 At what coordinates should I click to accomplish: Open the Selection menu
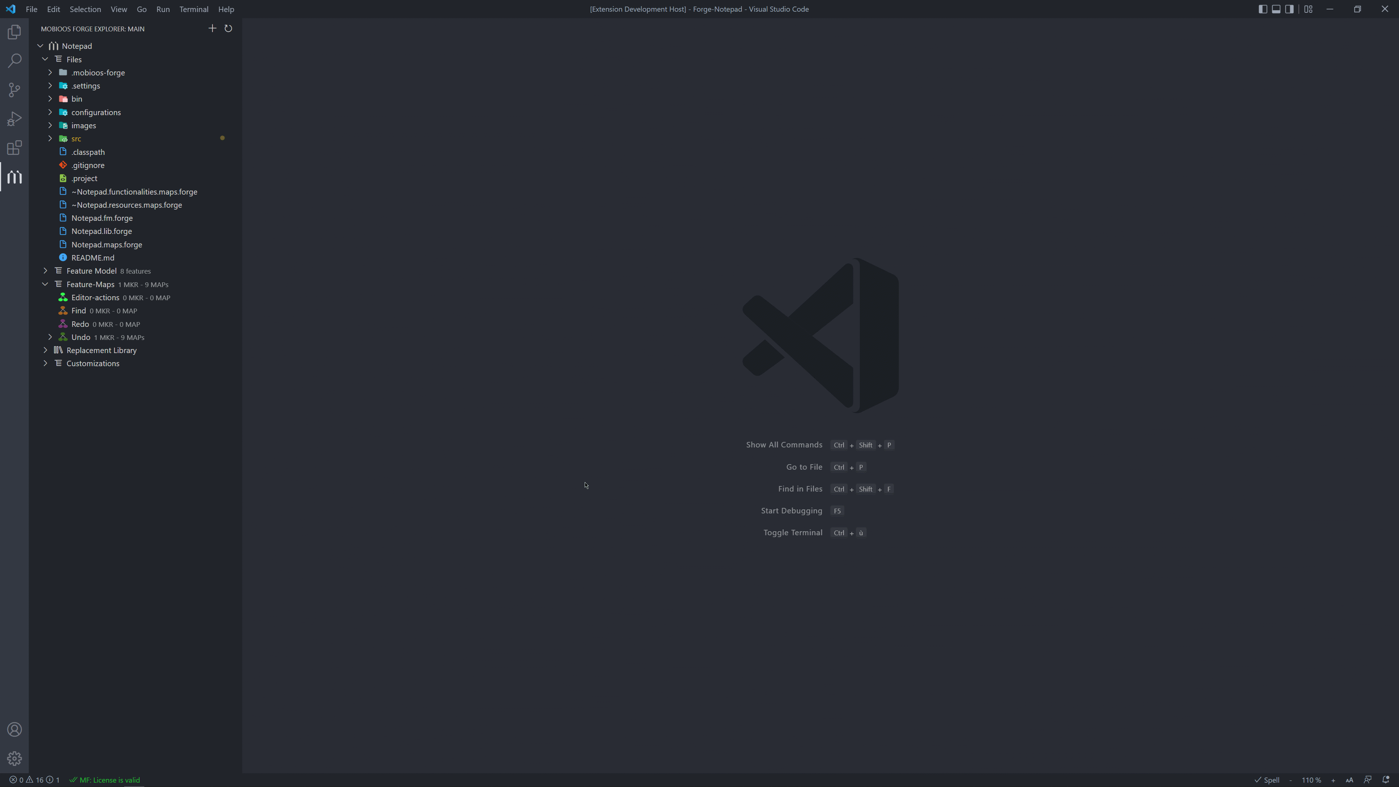[85, 9]
